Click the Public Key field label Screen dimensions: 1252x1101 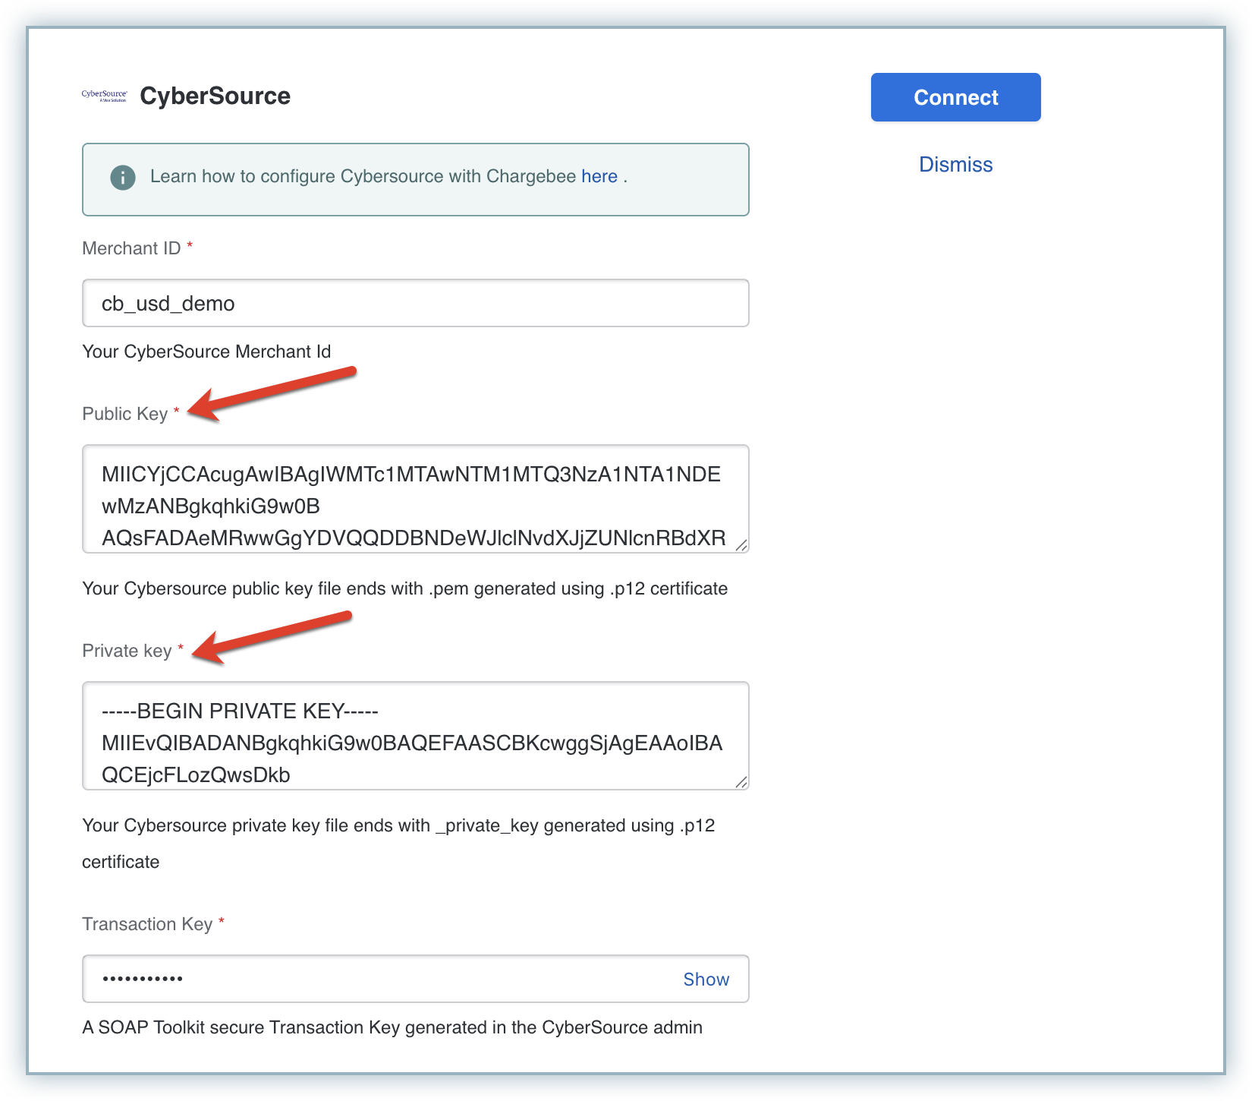click(124, 414)
